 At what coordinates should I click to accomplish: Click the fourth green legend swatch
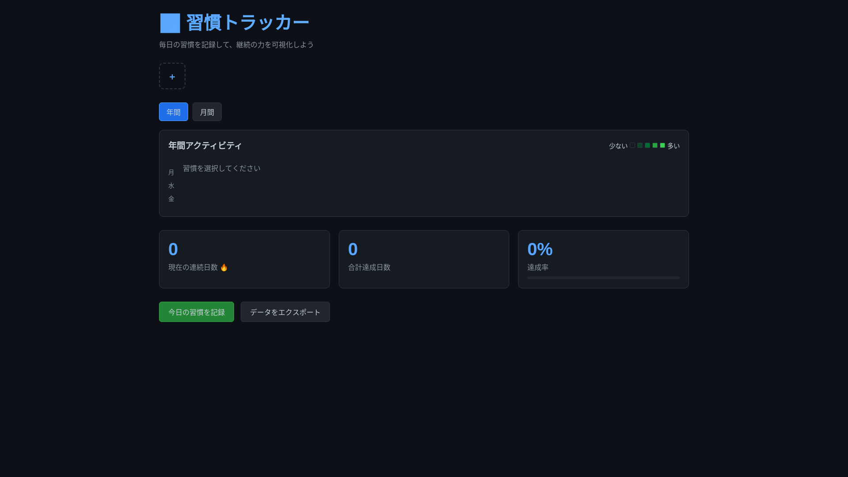(x=655, y=145)
